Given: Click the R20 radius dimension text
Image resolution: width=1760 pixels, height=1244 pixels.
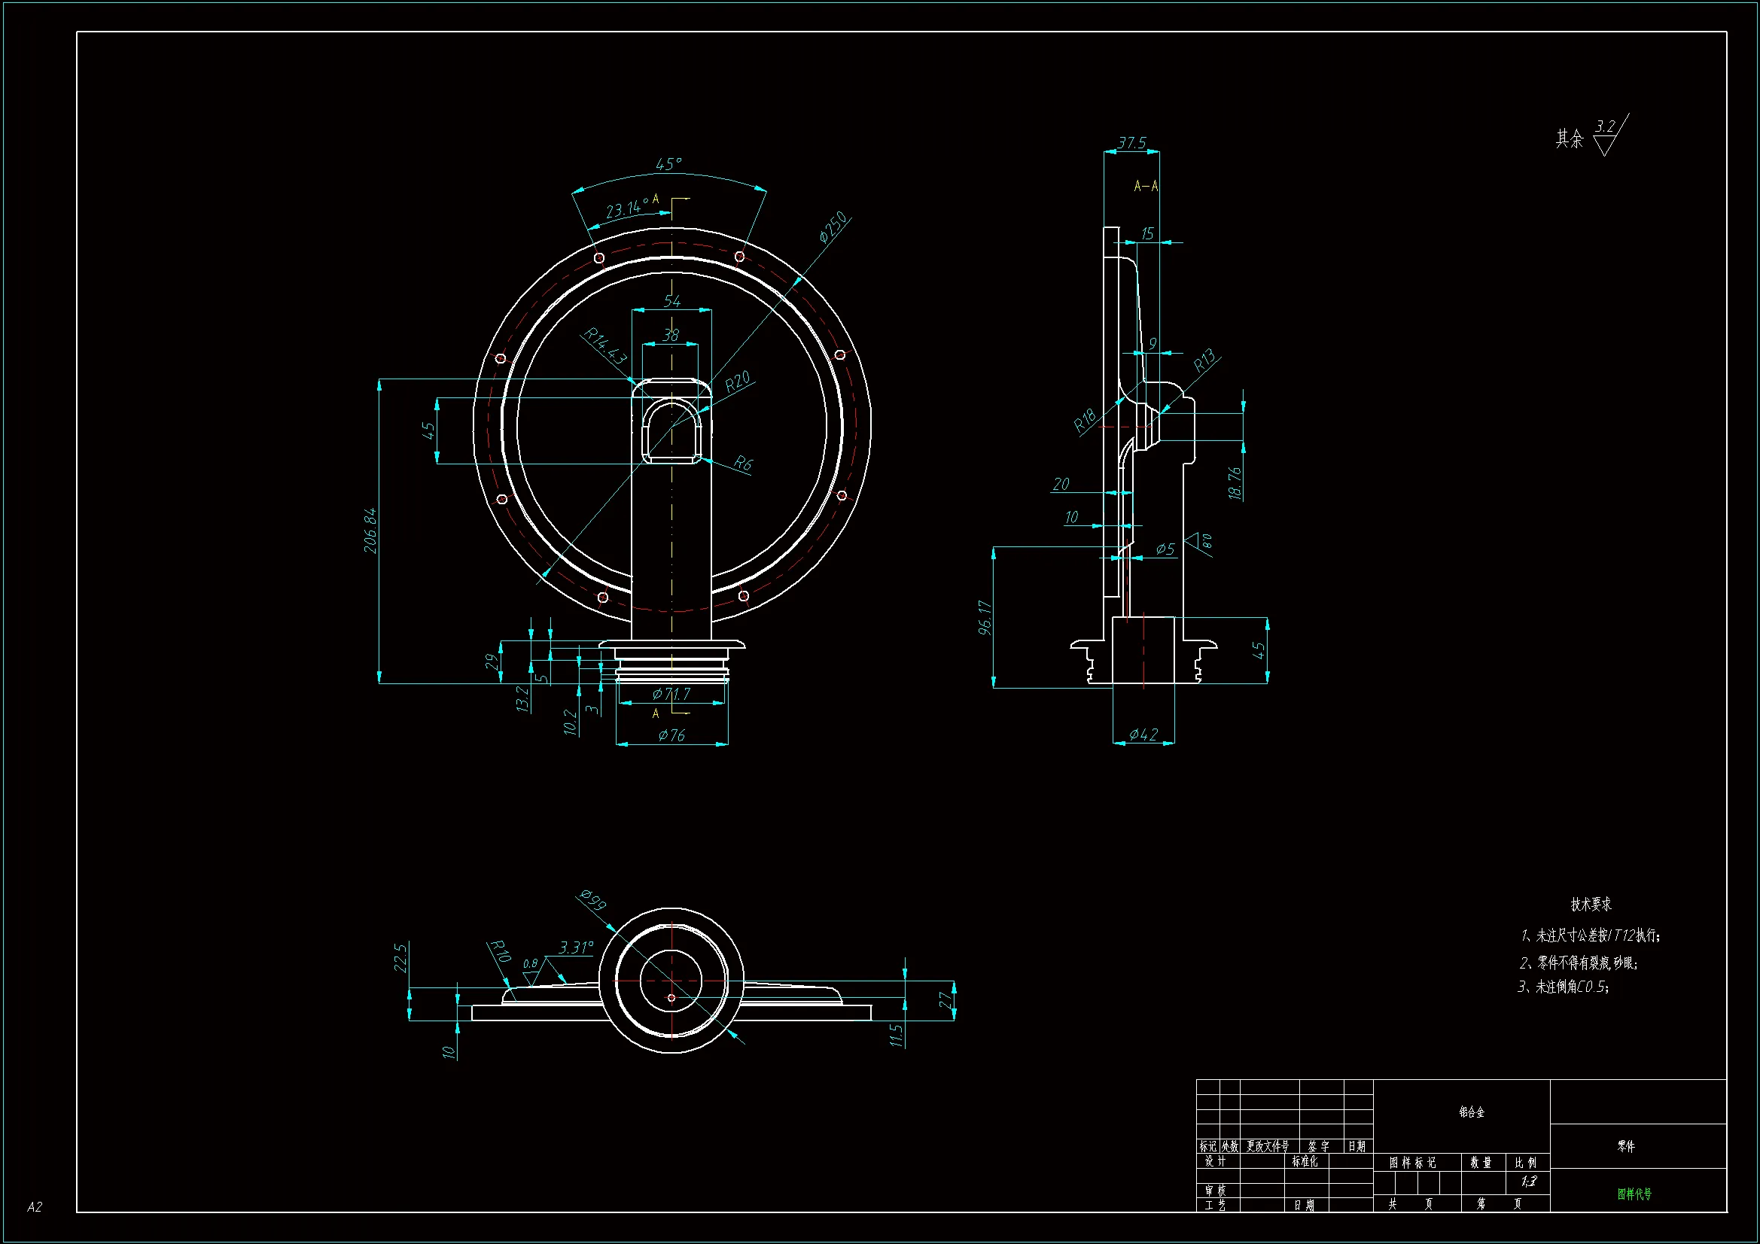Looking at the screenshot, I should (738, 382).
